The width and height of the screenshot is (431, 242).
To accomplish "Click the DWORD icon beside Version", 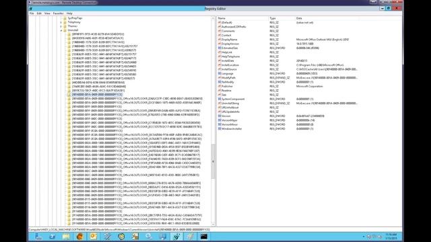I will tap(220, 116).
